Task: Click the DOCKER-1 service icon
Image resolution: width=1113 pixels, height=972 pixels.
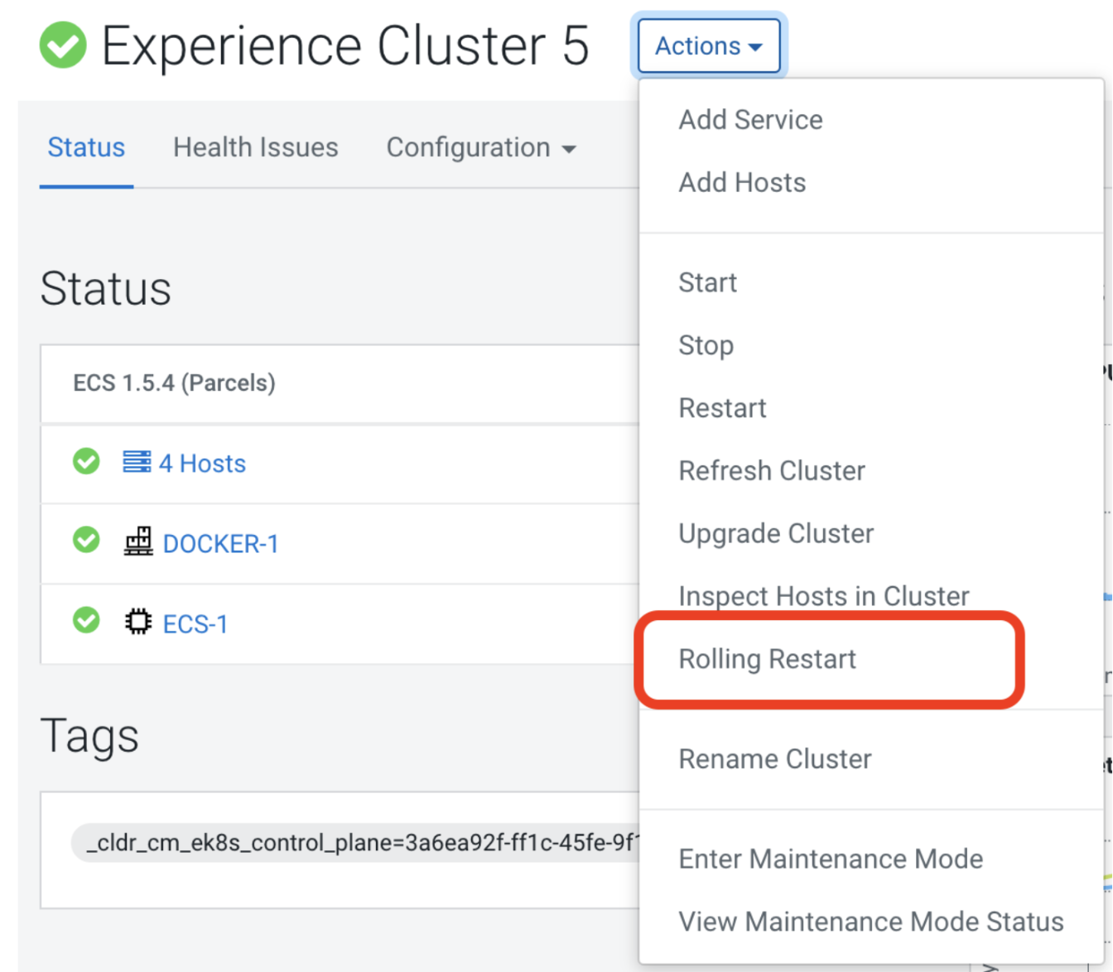Action: tap(138, 542)
